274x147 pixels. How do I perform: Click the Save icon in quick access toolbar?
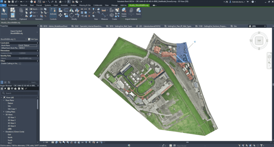(x=12, y=1)
